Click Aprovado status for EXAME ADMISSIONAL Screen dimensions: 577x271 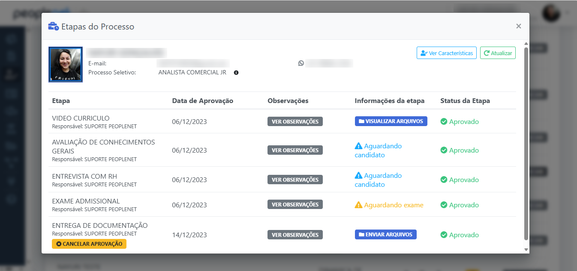click(460, 205)
